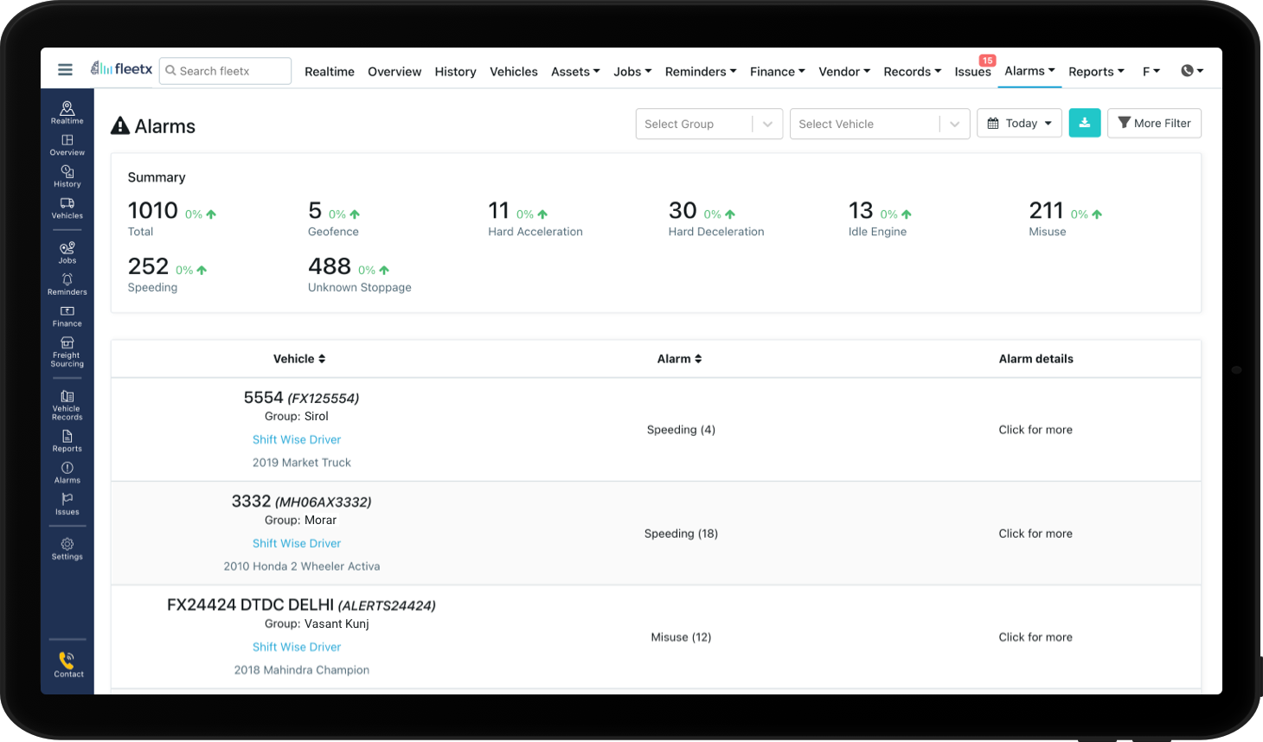Click the Contact phone icon

coord(67,660)
